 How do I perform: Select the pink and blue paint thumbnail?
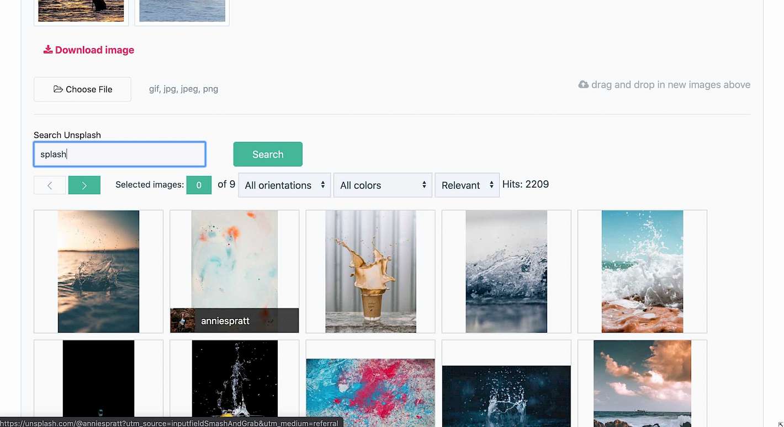click(x=370, y=383)
